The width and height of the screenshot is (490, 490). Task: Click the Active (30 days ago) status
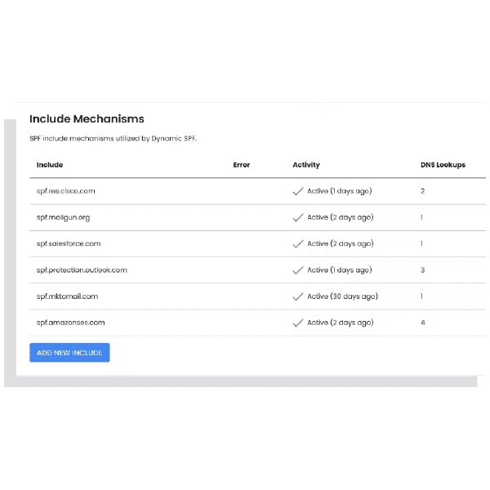[x=342, y=296]
